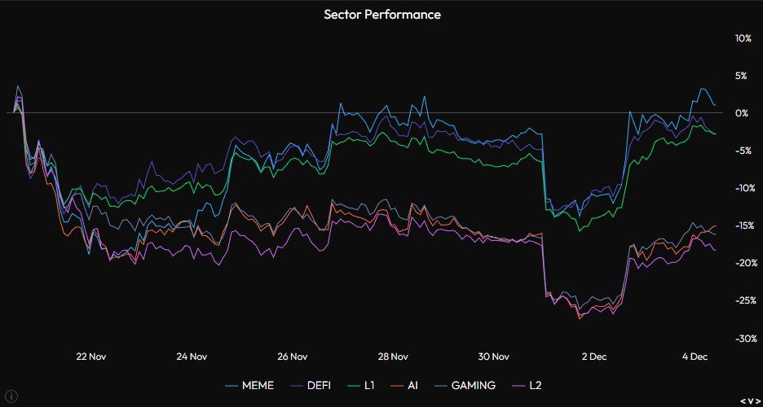Click the 4 Dec date axis label

(x=695, y=357)
